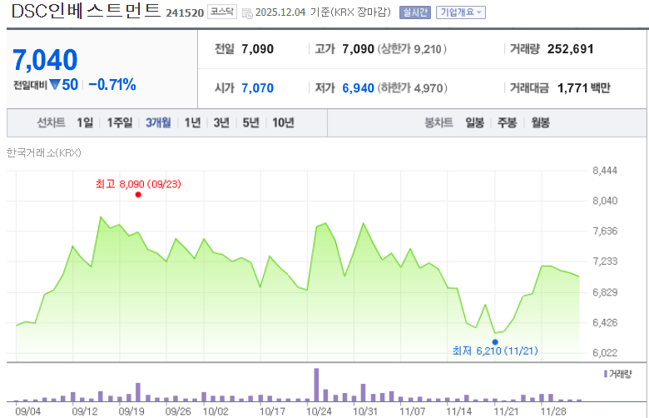Switch to 월봉 candle chart
The image size is (649, 418).
pyautogui.click(x=540, y=122)
